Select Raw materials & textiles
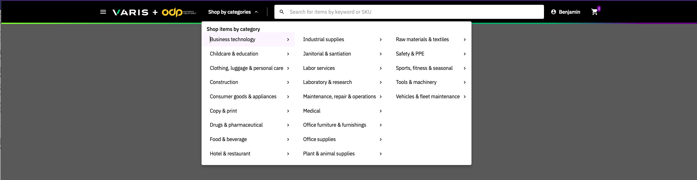Screen dimensions: 697x180 (x=430, y=39)
